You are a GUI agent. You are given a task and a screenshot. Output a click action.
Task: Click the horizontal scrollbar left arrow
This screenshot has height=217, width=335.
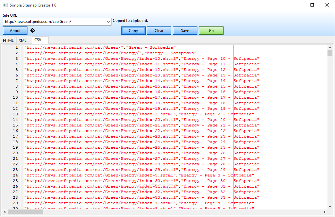pos(5,212)
